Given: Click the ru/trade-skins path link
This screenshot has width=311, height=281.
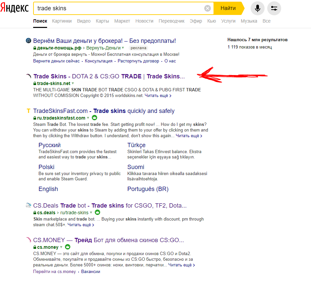Looking at the screenshot, I should 74,213.
